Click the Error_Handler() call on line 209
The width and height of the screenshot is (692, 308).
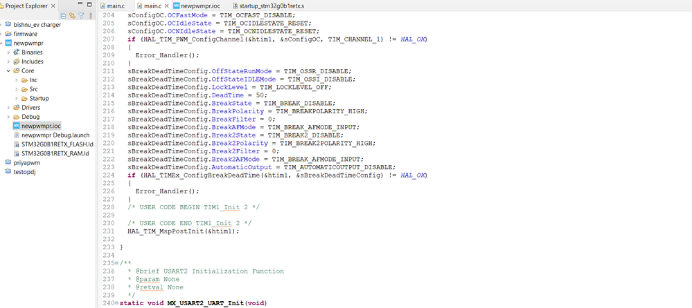(167, 55)
